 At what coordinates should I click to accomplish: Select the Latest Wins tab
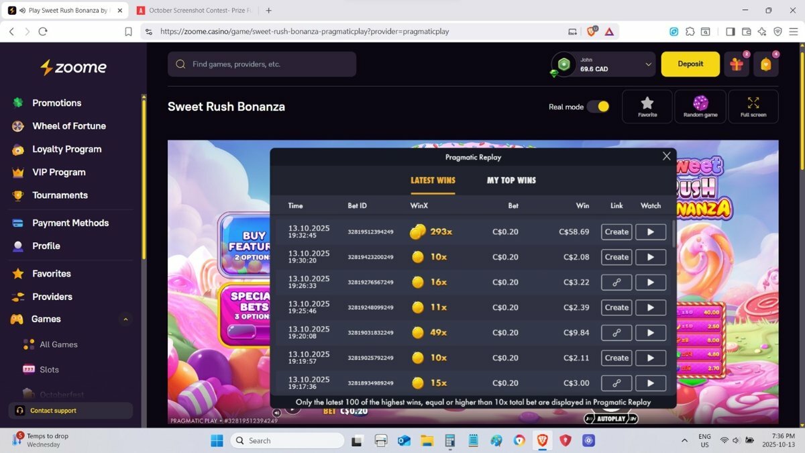433,181
